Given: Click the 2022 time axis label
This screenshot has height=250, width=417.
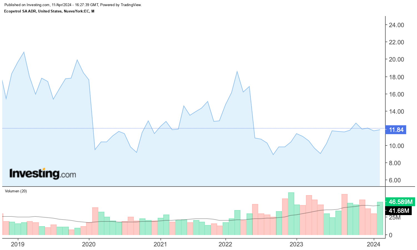Looking at the screenshot, I should click(x=225, y=244).
